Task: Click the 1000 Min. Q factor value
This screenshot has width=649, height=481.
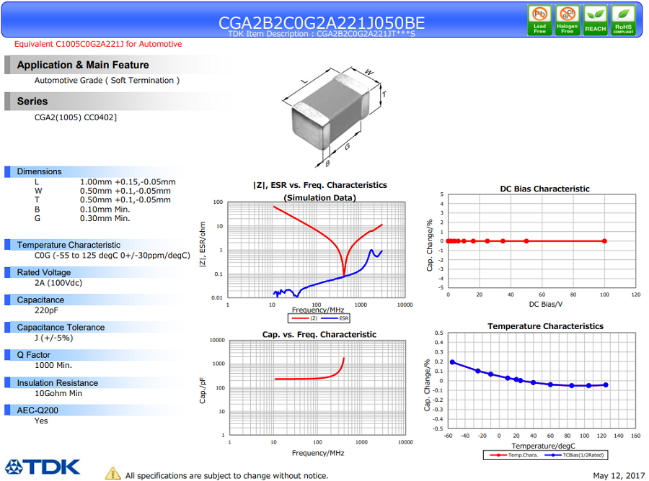Action: click(x=53, y=365)
